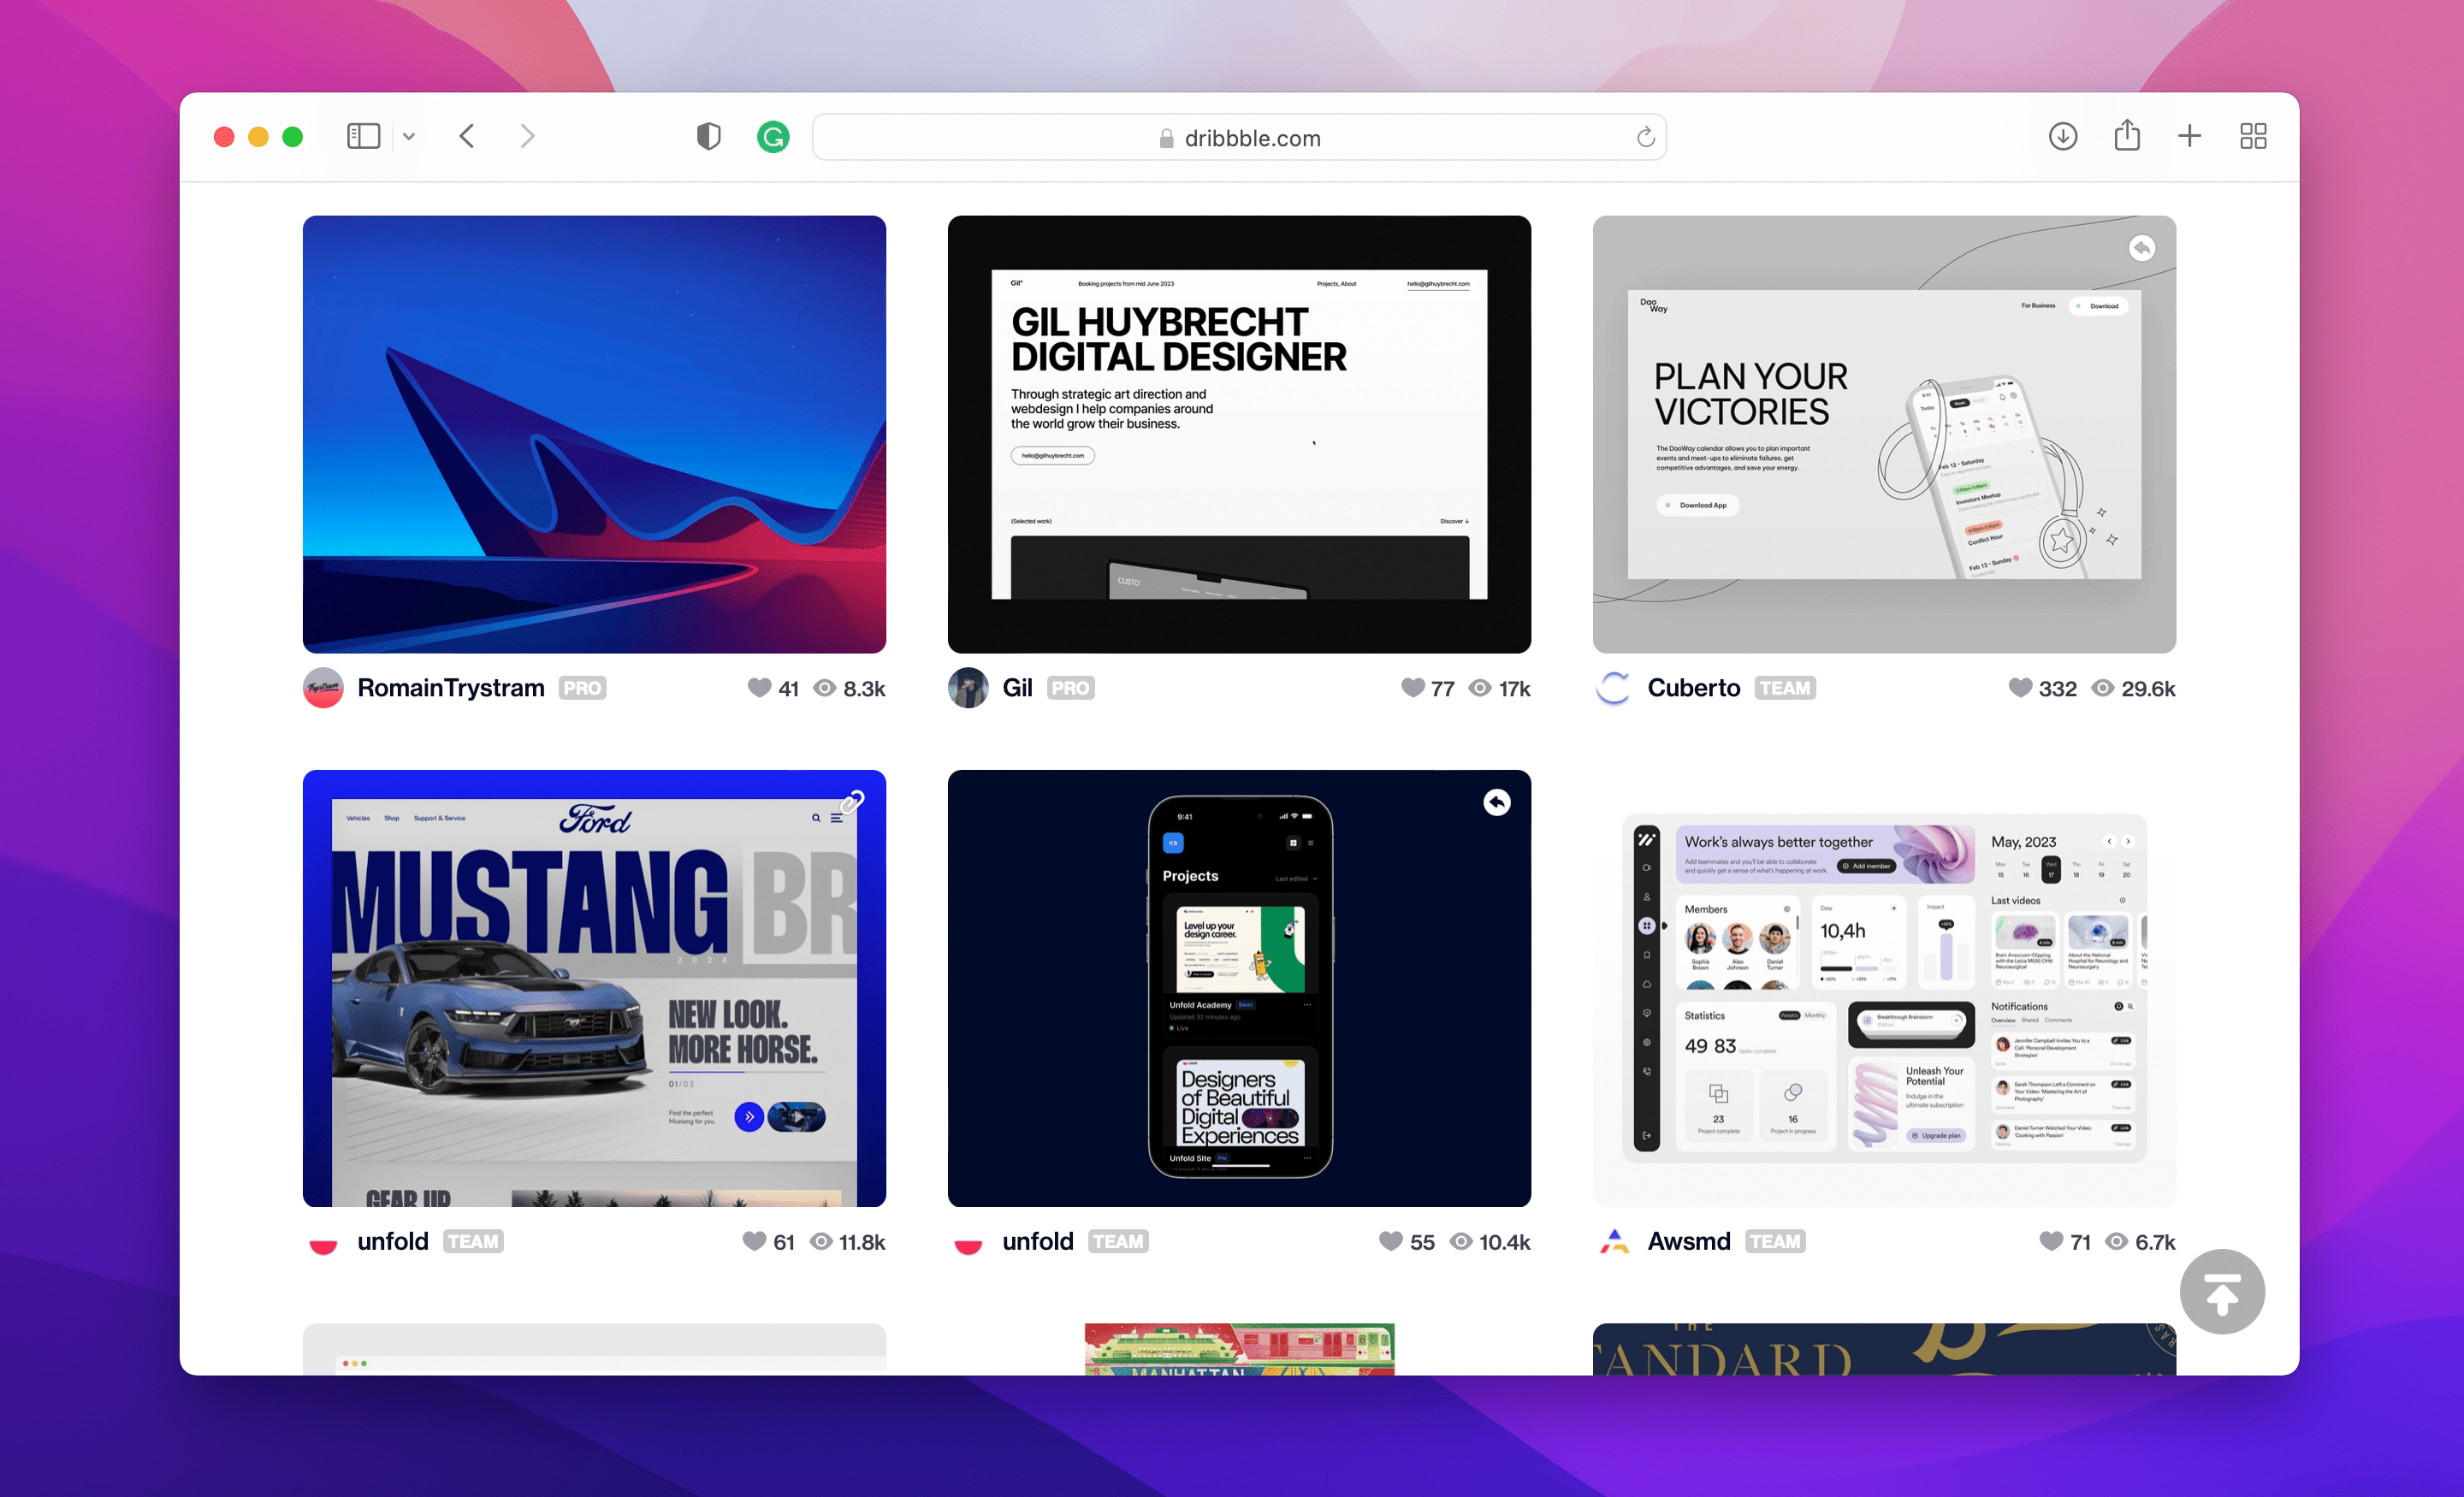Screen dimensions: 2464x1497
Task: Show the tab overview grid
Action: pyautogui.click(x=2253, y=136)
